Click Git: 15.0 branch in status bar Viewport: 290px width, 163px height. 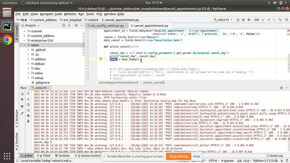[x=243, y=161]
